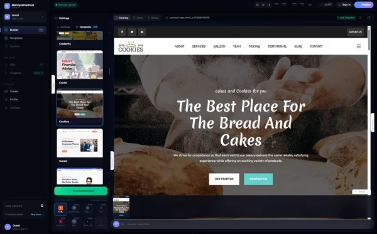This screenshot has width=377, height=234.
Task: Open preview in new window icon
Action: [368, 18]
